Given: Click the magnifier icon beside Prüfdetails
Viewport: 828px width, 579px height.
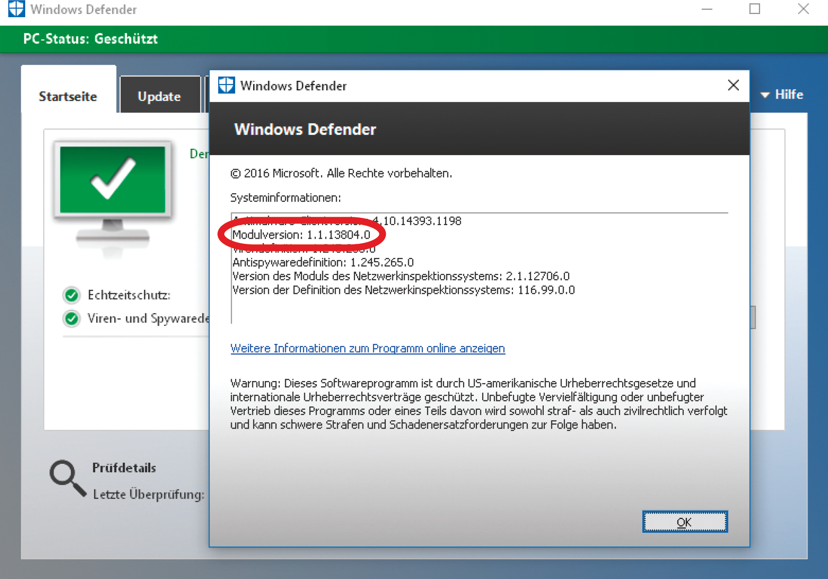Looking at the screenshot, I should coord(67,478).
